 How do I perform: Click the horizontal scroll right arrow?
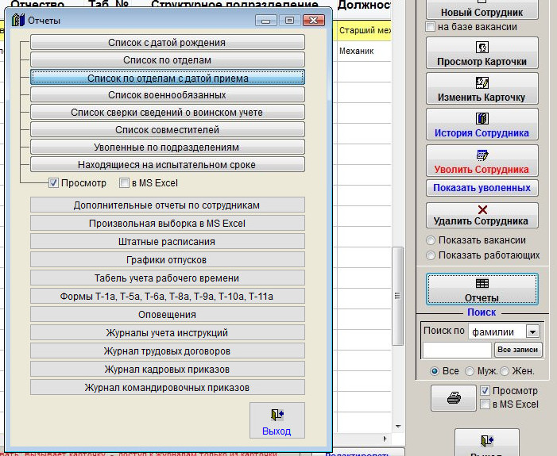point(385,439)
